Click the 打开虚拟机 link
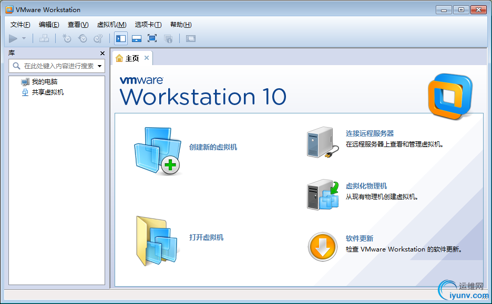The width and height of the screenshot is (492, 304). pyautogui.click(x=206, y=237)
